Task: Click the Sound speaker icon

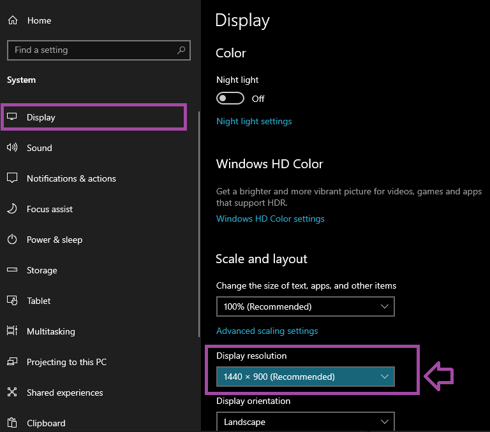Action: [x=12, y=148]
